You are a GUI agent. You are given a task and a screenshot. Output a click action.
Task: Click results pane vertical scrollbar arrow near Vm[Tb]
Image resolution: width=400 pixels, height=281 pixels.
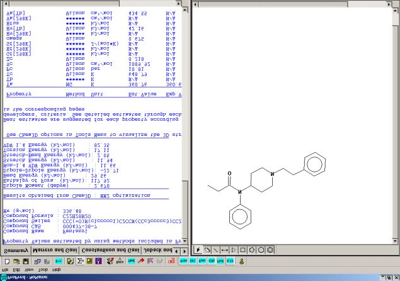(185, 9)
